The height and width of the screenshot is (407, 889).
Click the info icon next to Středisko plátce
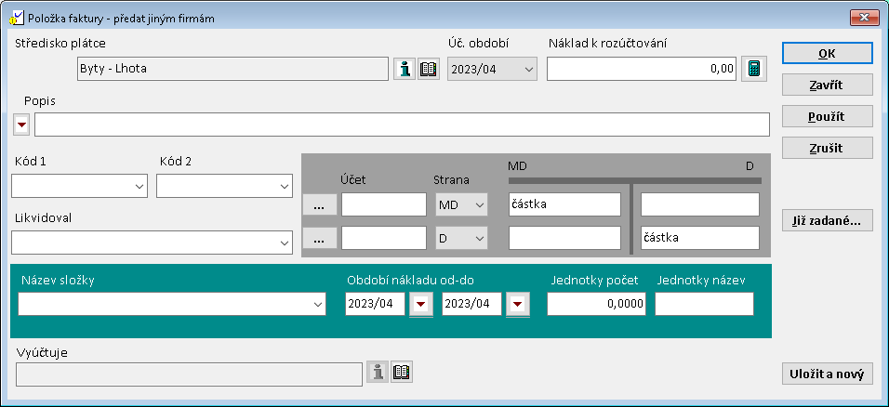click(405, 69)
